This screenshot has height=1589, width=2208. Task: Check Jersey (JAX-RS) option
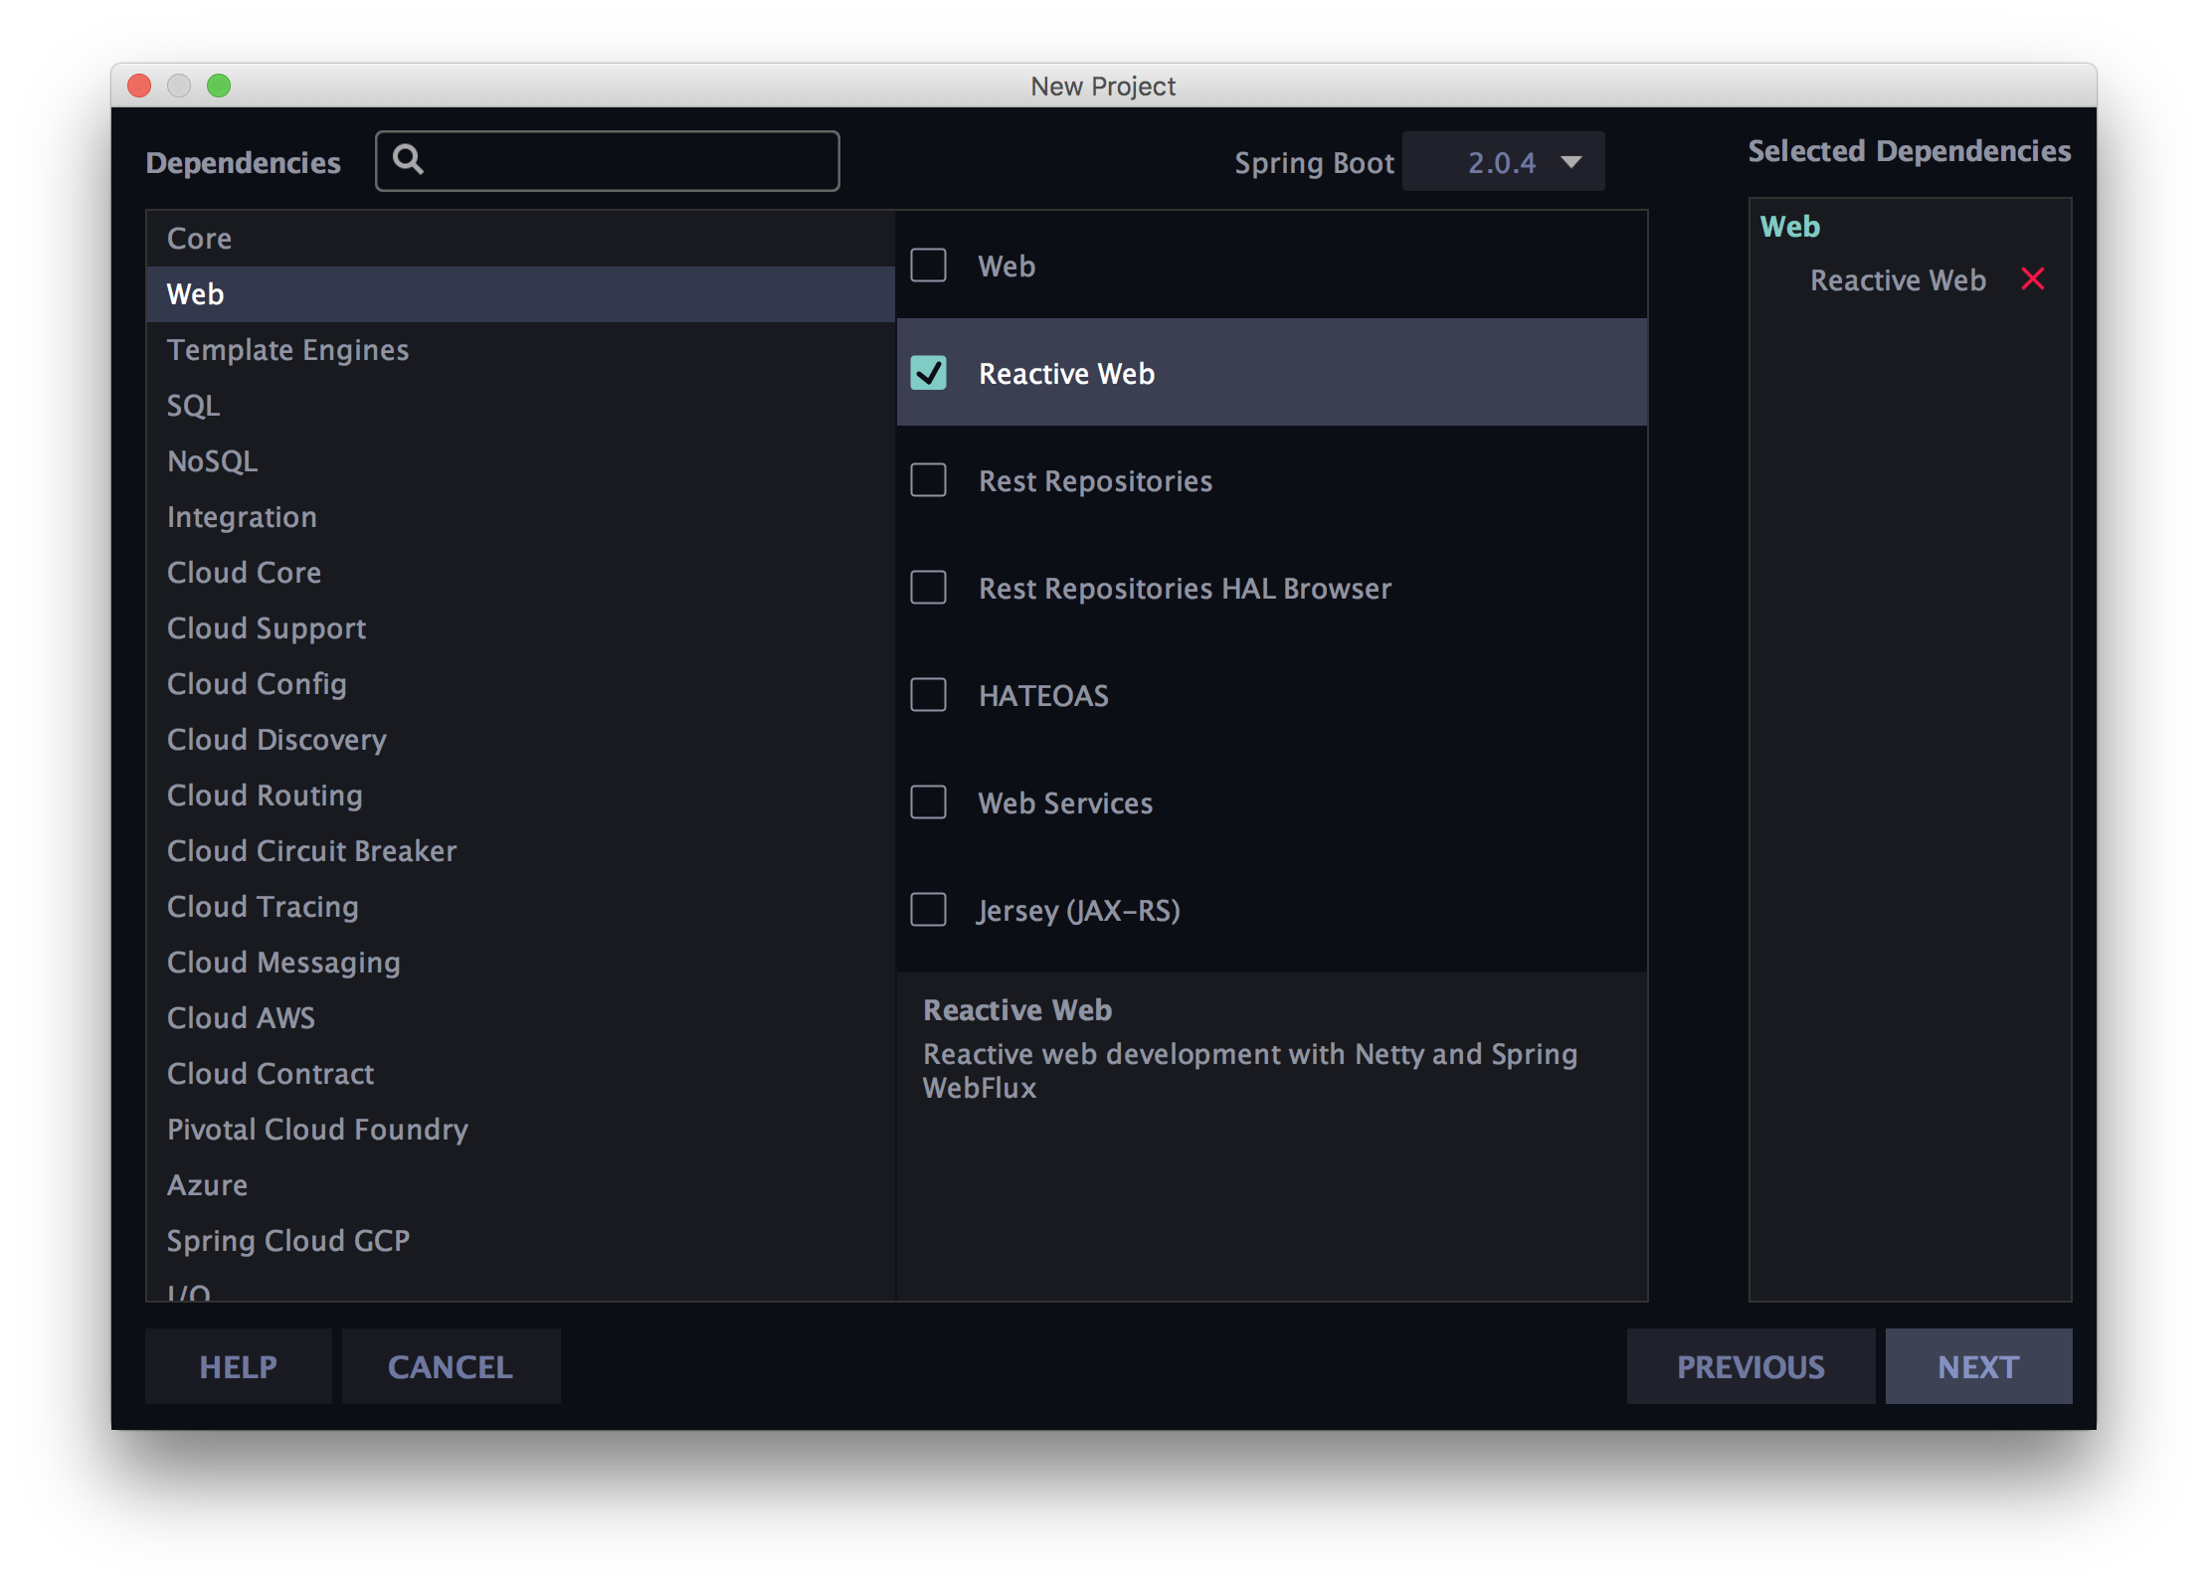928,910
